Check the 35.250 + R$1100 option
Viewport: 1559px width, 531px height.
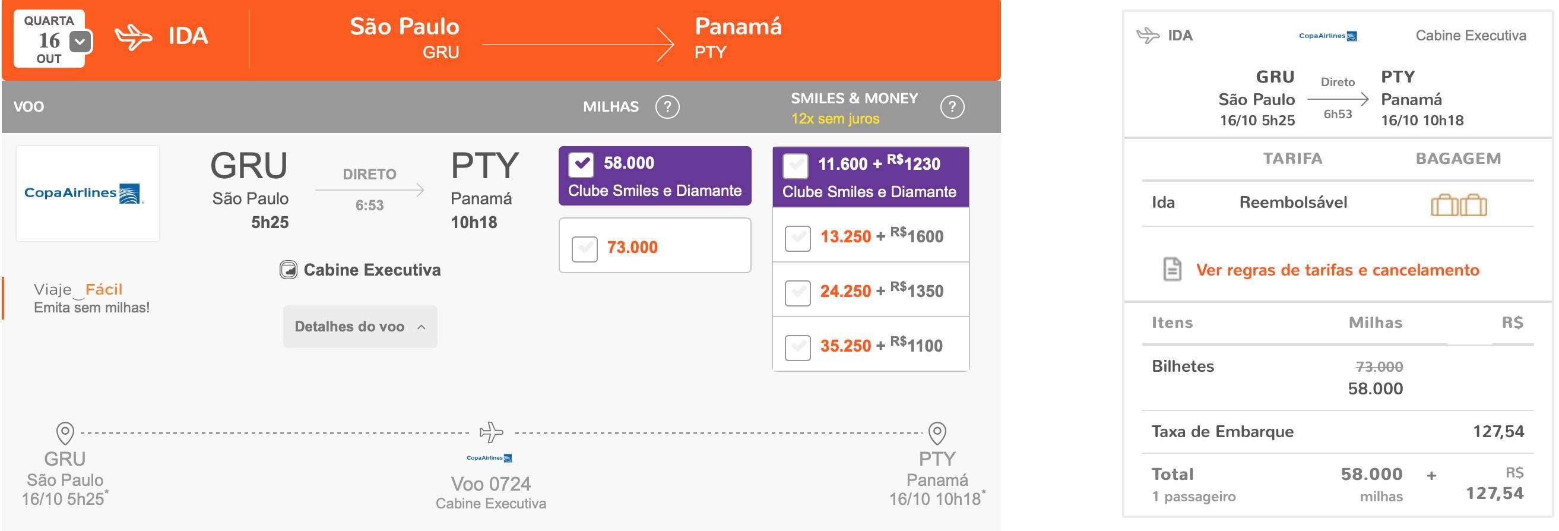point(798,347)
